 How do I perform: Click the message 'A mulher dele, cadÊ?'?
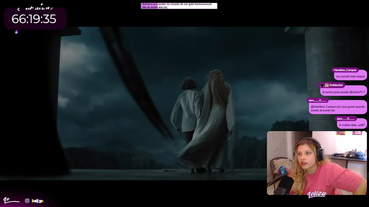click(352, 125)
